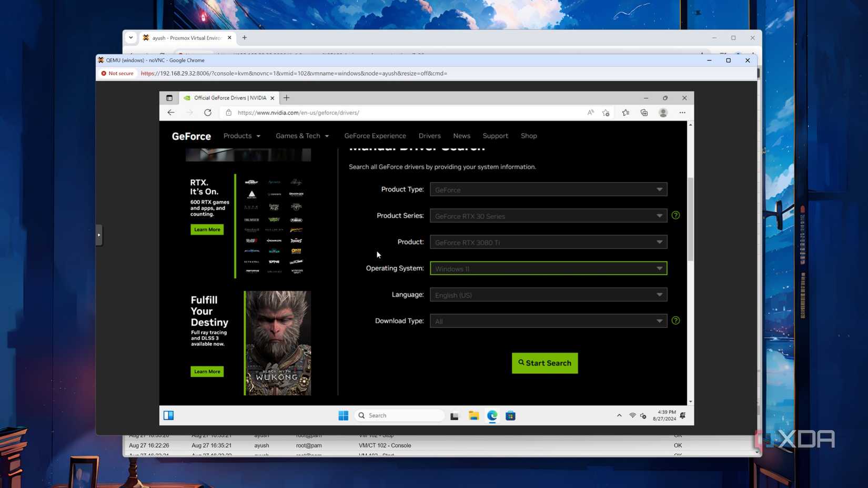Open the Product dropdown showing RTX 3080 Ti

pyautogui.click(x=549, y=242)
